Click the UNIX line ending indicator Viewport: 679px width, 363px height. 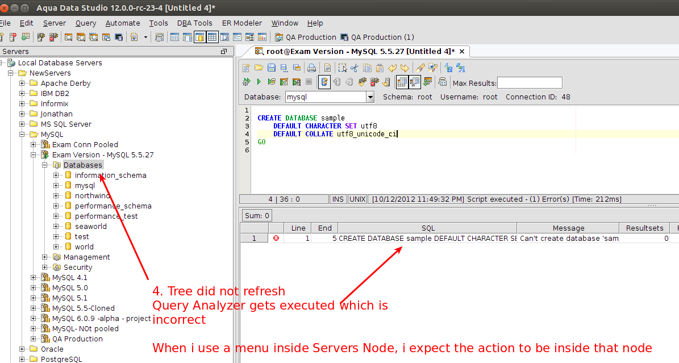357,199
